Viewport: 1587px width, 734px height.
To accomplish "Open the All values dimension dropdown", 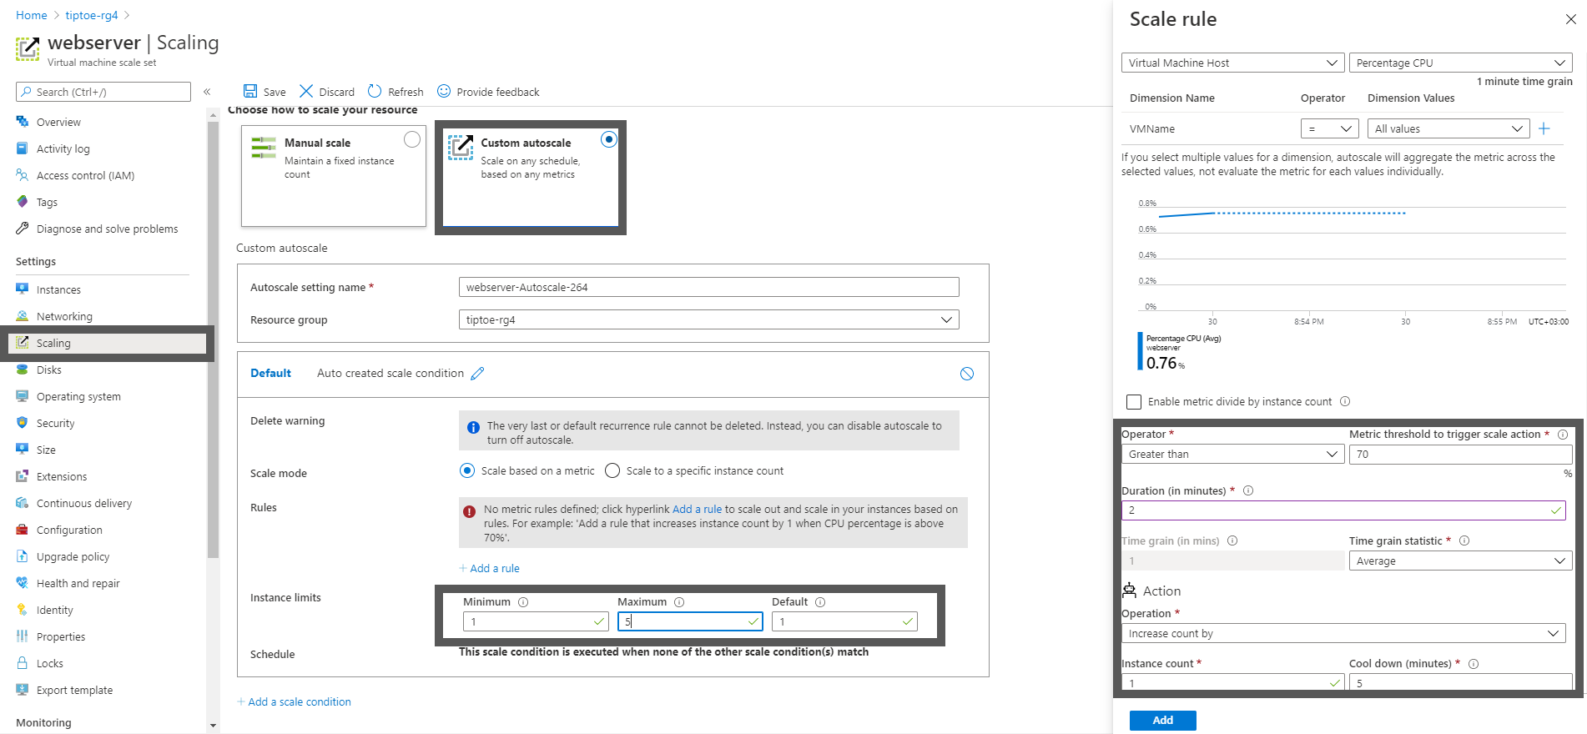I will (x=1448, y=128).
